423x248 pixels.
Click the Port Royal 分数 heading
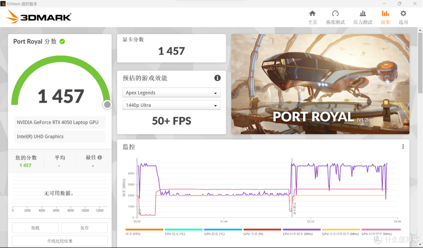click(x=35, y=41)
